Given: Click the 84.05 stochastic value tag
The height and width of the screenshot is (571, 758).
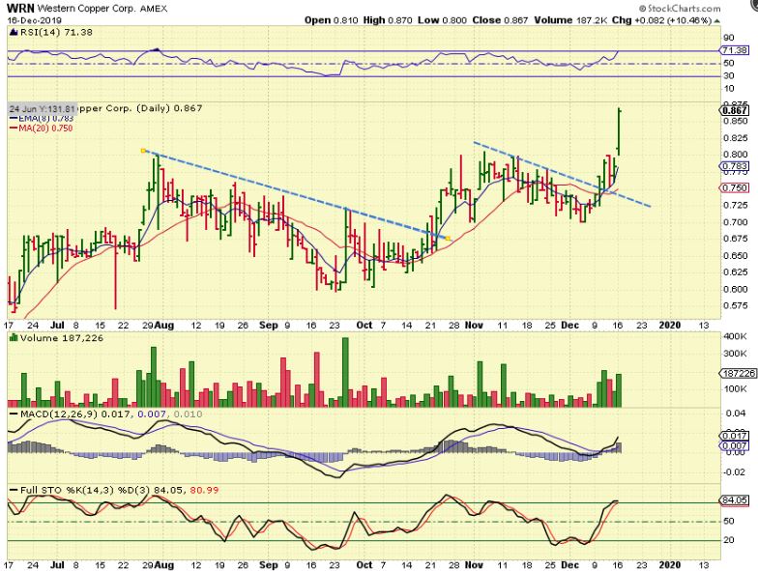Looking at the screenshot, I should tap(735, 500).
